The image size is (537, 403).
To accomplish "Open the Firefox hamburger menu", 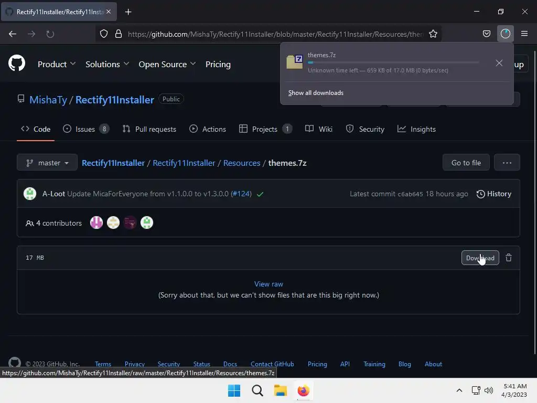I will 524,34.
